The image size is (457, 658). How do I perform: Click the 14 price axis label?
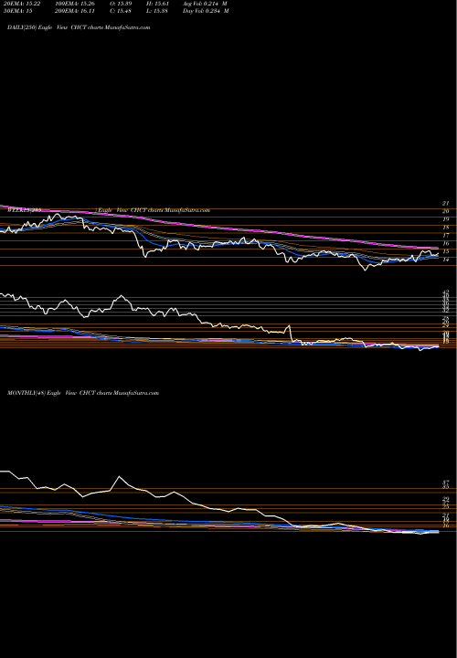click(446, 260)
